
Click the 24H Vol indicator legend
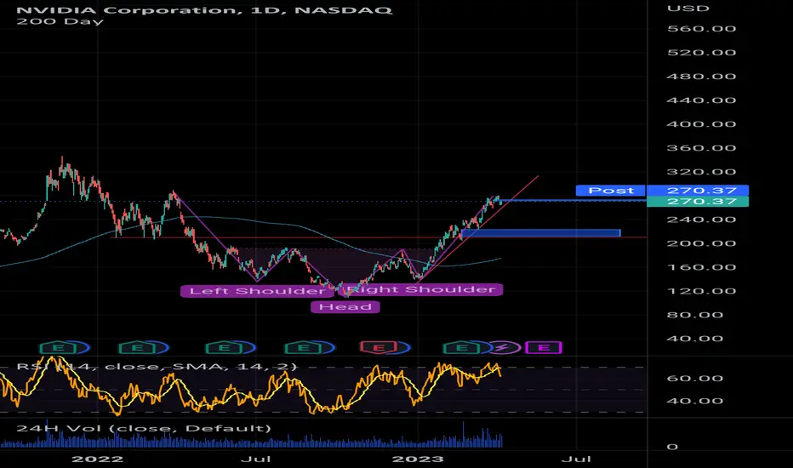click(x=144, y=429)
